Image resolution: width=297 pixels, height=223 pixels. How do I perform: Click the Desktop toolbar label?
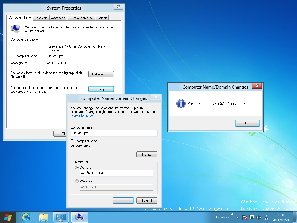[x=222, y=217]
